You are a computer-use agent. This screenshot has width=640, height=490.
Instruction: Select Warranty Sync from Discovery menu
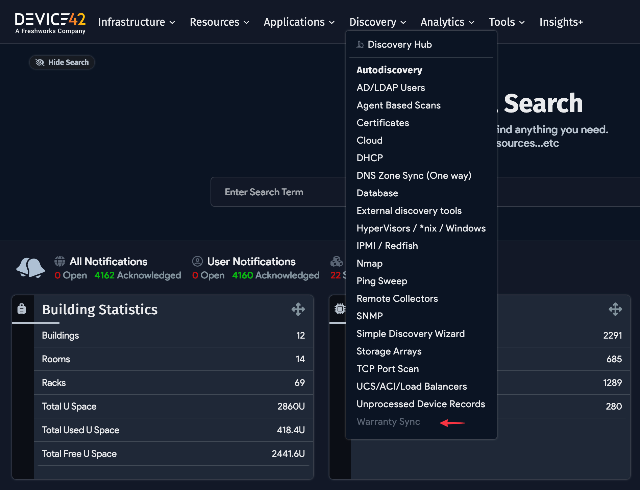click(x=388, y=422)
